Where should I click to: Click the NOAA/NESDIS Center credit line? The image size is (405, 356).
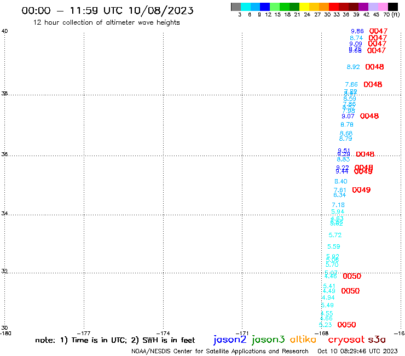pos(220,352)
